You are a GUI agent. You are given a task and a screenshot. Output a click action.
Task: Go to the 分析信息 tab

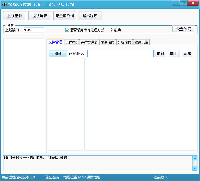pos(125,42)
